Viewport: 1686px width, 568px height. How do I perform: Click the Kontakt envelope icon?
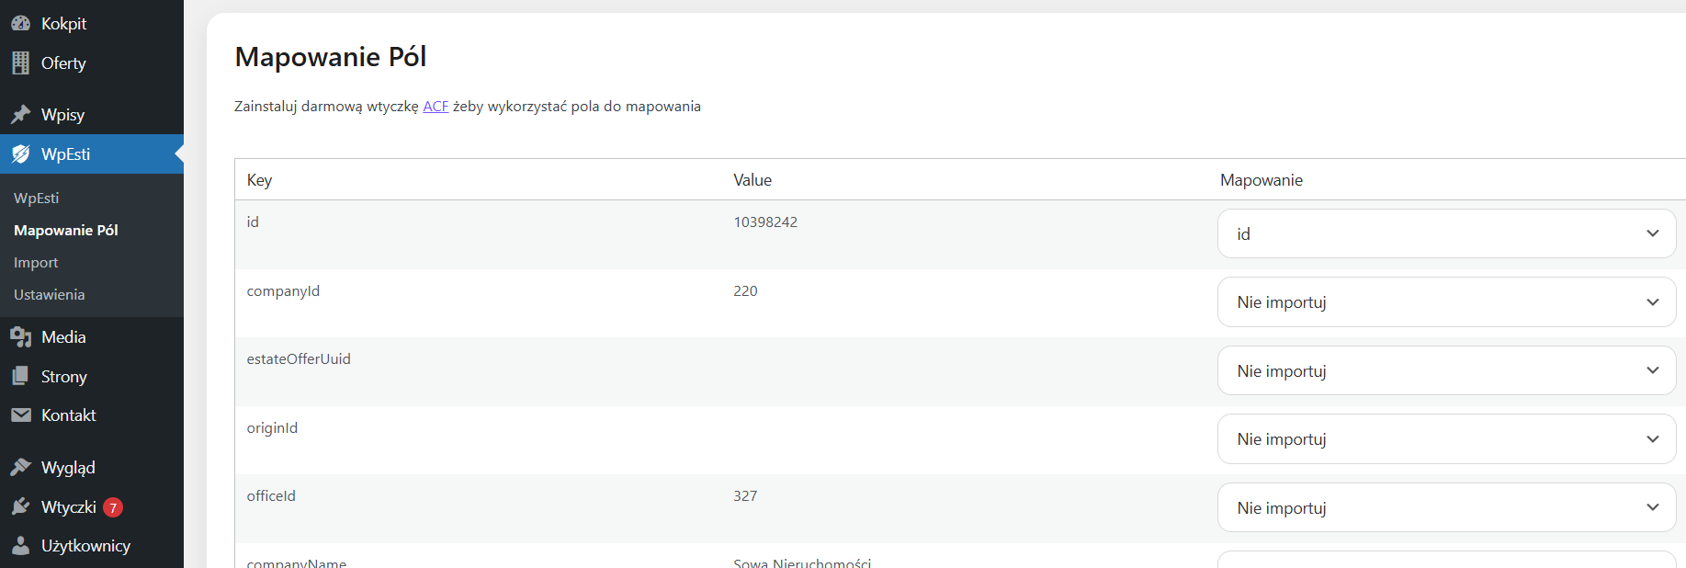20,415
